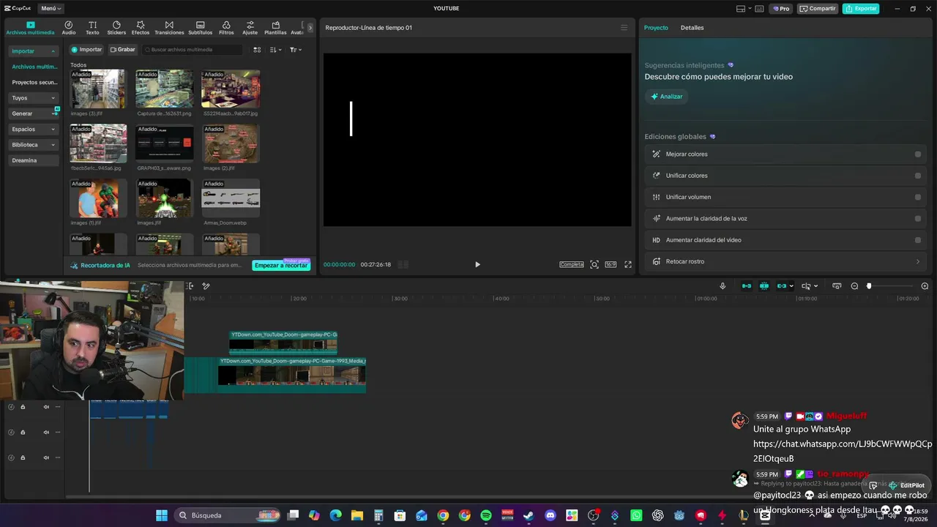Toggle timeline auto snapping

click(764, 286)
